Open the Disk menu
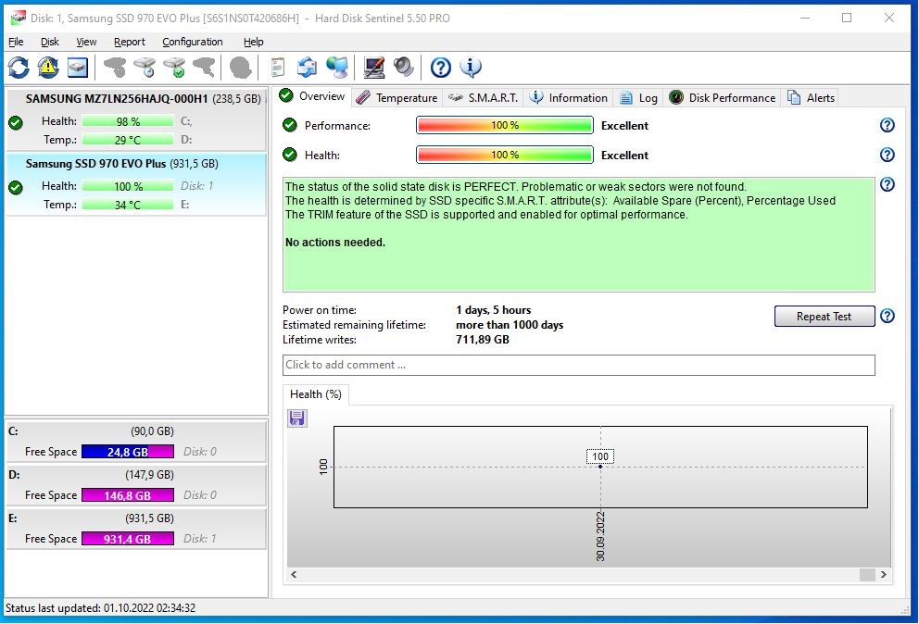This screenshot has height=624, width=919. click(50, 42)
